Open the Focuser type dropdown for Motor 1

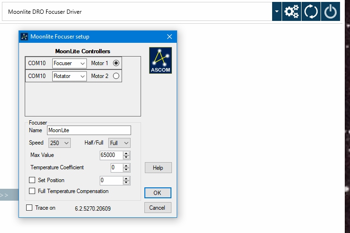point(69,63)
